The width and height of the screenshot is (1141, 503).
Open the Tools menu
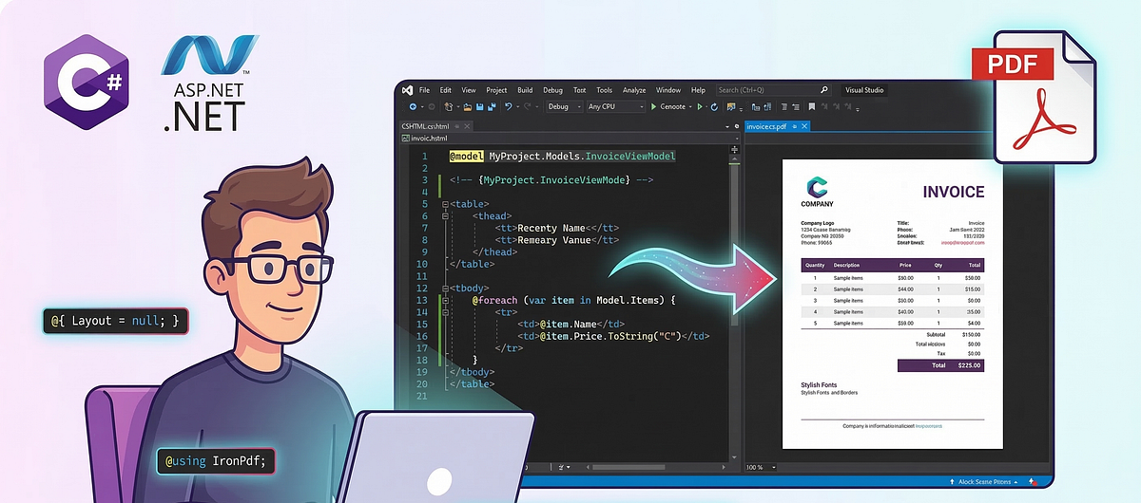tap(605, 90)
